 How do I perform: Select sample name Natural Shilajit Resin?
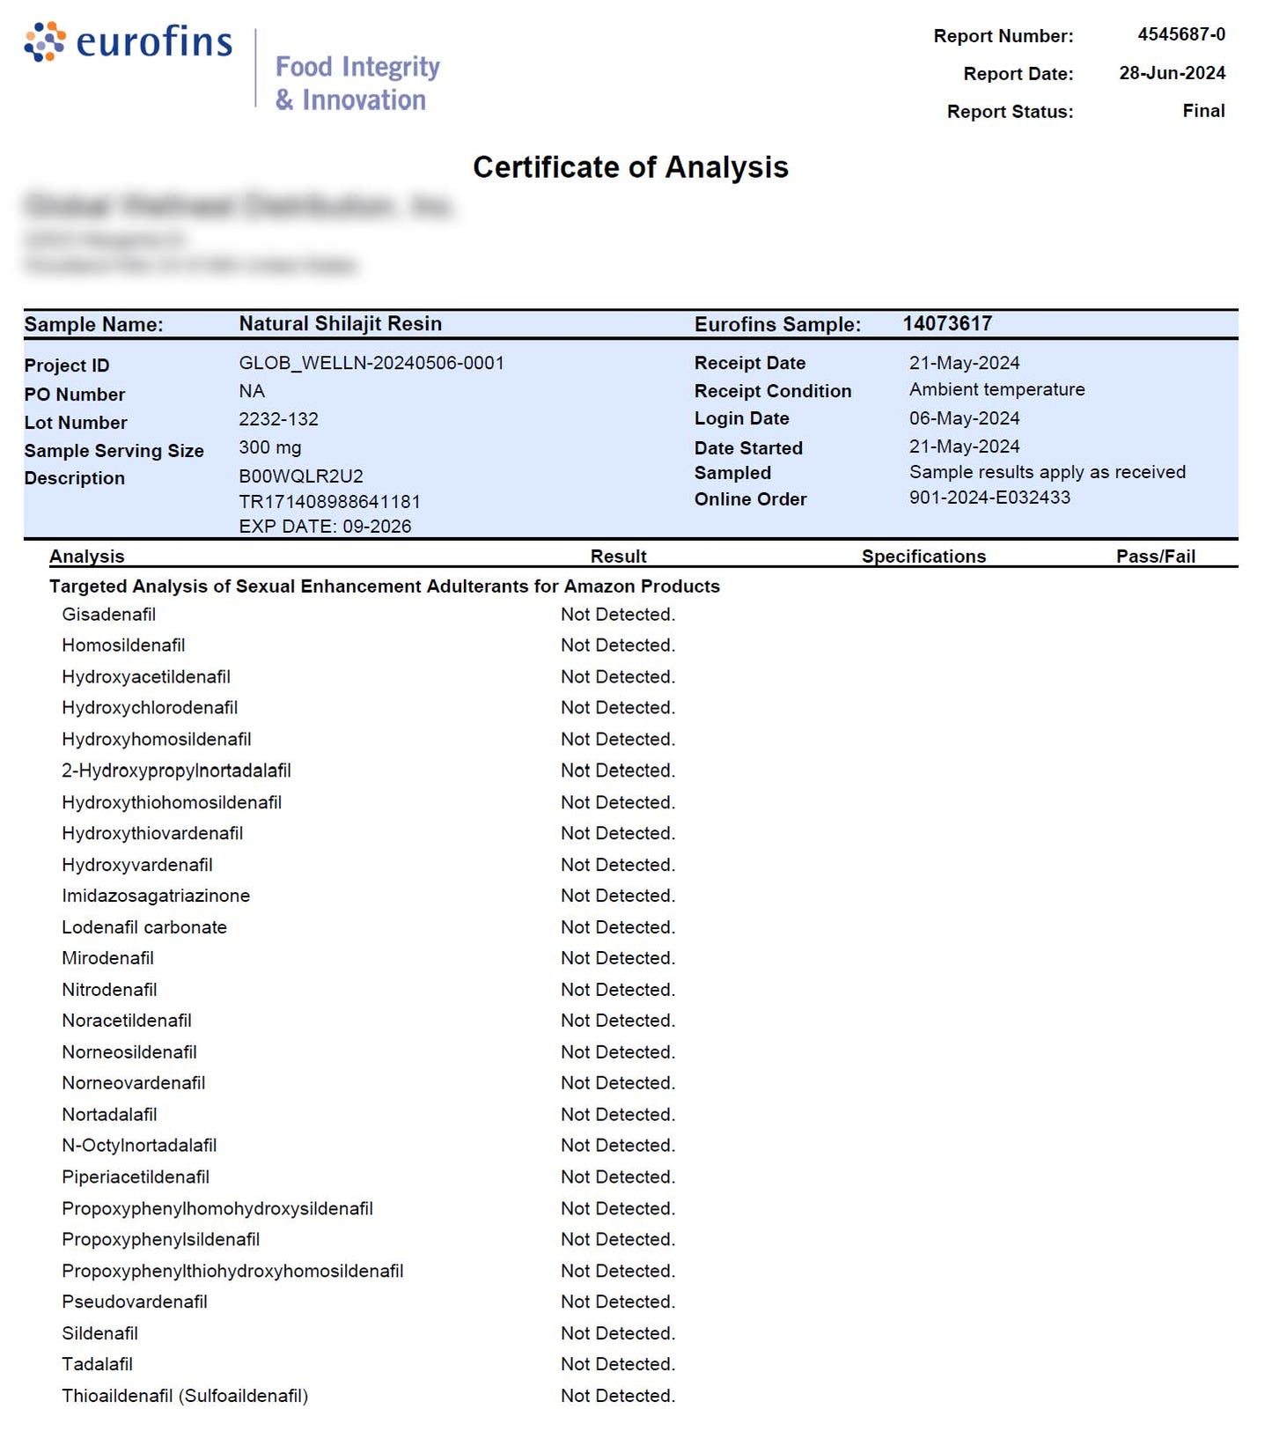point(341,323)
